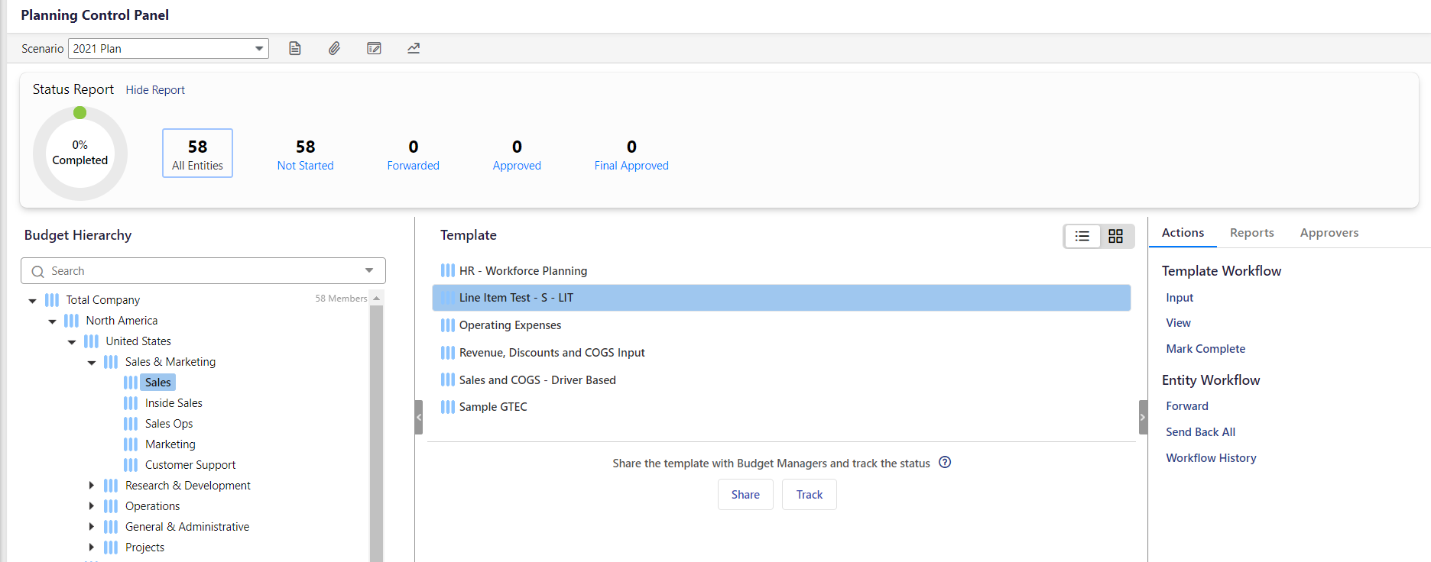This screenshot has height=562, width=1431.
Task: Click help icon beside share description
Action: [x=945, y=462]
